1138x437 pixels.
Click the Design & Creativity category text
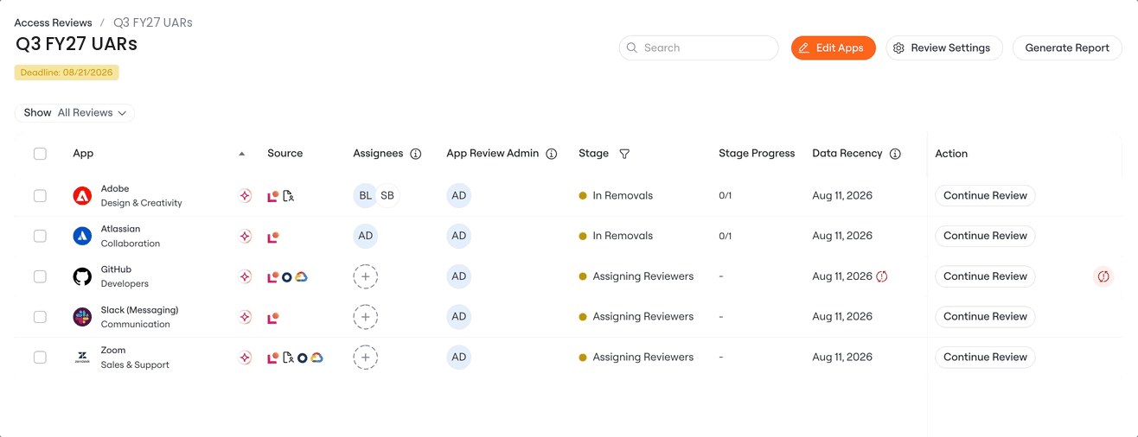(x=142, y=204)
